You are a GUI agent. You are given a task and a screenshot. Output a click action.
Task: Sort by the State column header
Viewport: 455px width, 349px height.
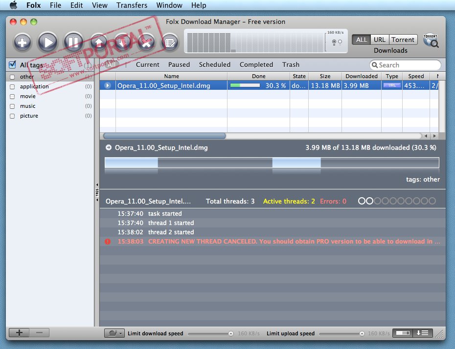pos(299,76)
